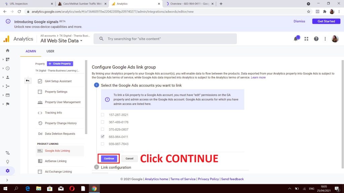Expand the Customization section arrow
Screen dimensions: 344x193
click(x=3, y=59)
